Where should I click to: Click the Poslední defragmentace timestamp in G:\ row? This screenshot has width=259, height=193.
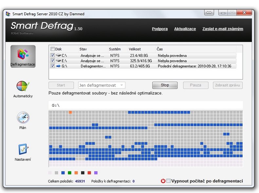(194, 66)
